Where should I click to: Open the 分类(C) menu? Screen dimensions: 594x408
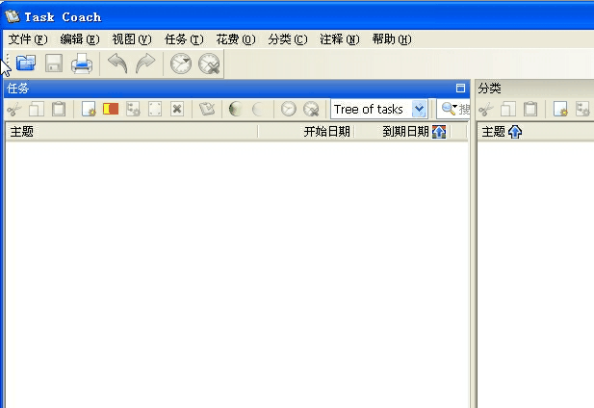(288, 39)
